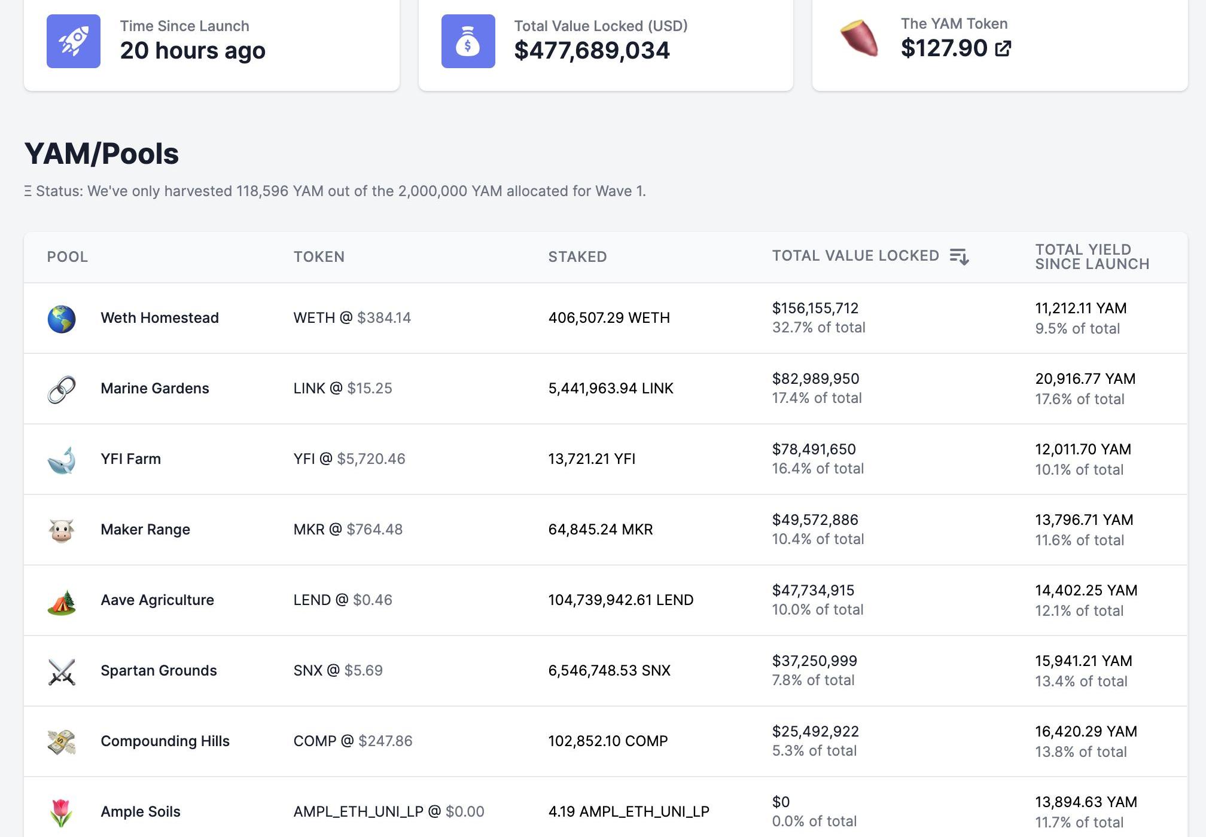Image resolution: width=1206 pixels, height=837 pixels.
Task: Click the flying money Compounding Hills icon
Action: (62, 742)
